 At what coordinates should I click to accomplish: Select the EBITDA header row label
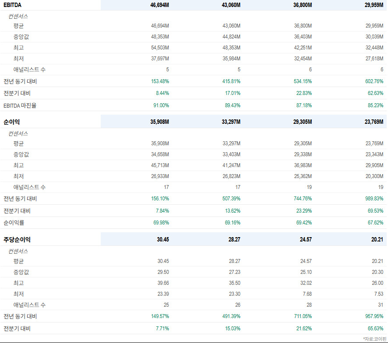pyautogui.click(x=12, y=5)
